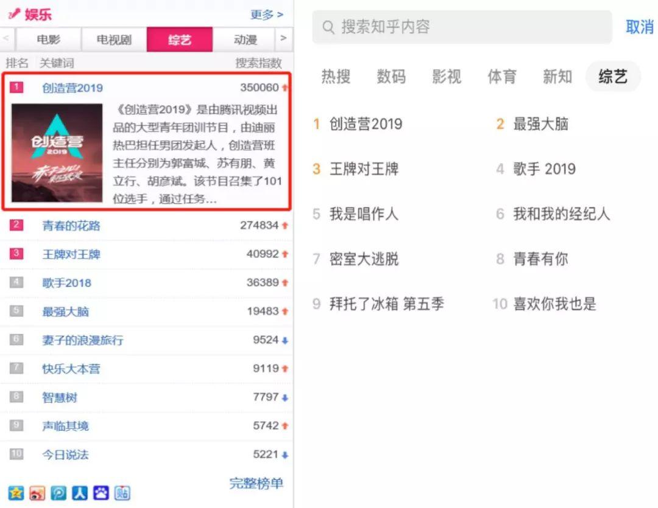Select the 综艺 pill tab in Zhihu
Image resolution: width=658 pixels, height=508 pixels.
(x=613, y=76)
